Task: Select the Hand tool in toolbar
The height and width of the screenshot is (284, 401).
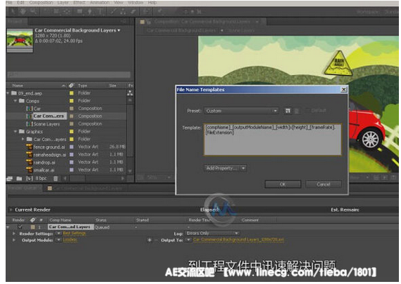Action: 23,11
